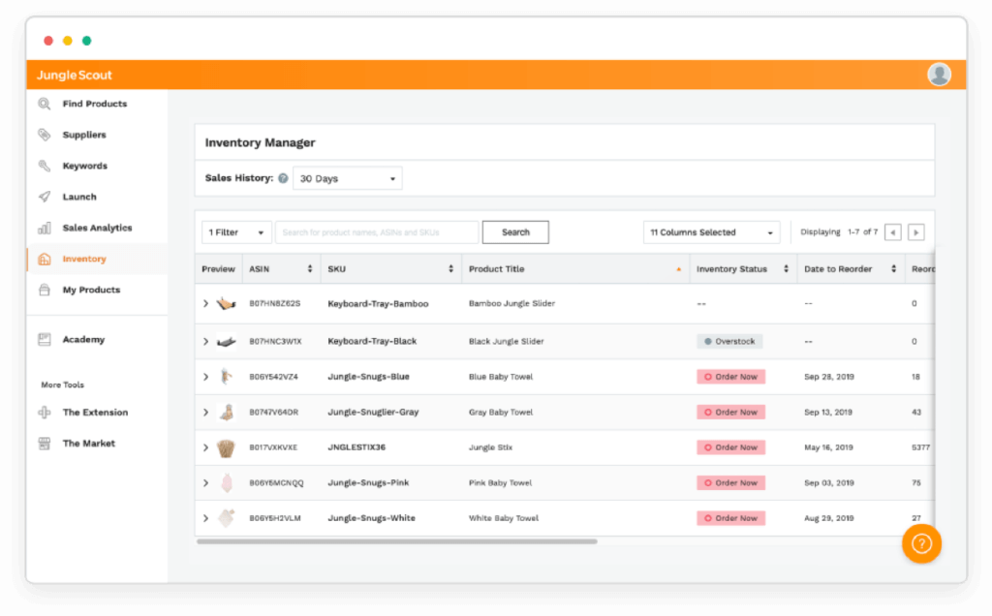The height and width of the screenshot is (616, 992).
Task: Sort by SKU column arrows
Action: 451,269
